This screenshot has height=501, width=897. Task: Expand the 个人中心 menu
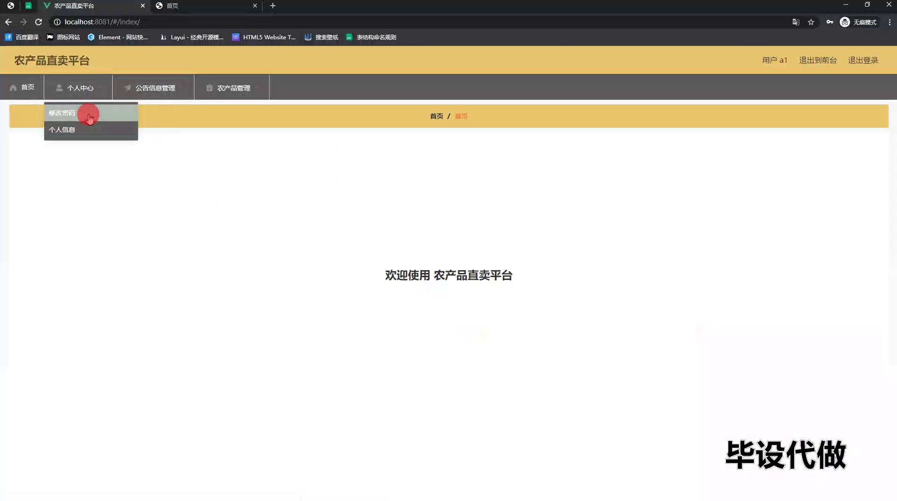[x=78, y=88]
